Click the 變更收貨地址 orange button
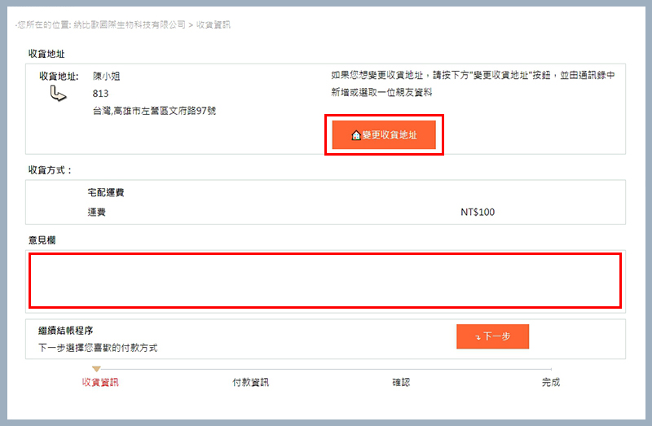 pos(384,134)
